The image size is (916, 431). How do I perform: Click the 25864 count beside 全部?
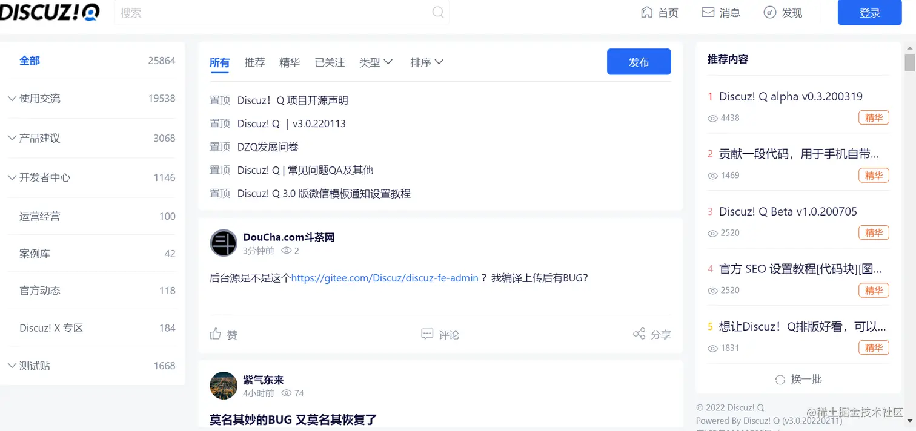162,61
